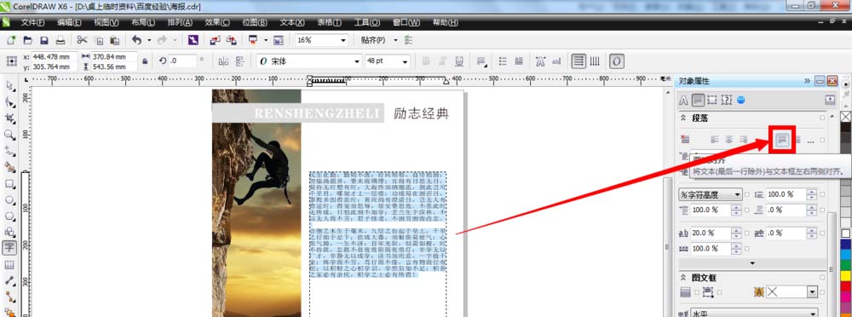Set vertical text direction in property bar

[x=595, y=61]
